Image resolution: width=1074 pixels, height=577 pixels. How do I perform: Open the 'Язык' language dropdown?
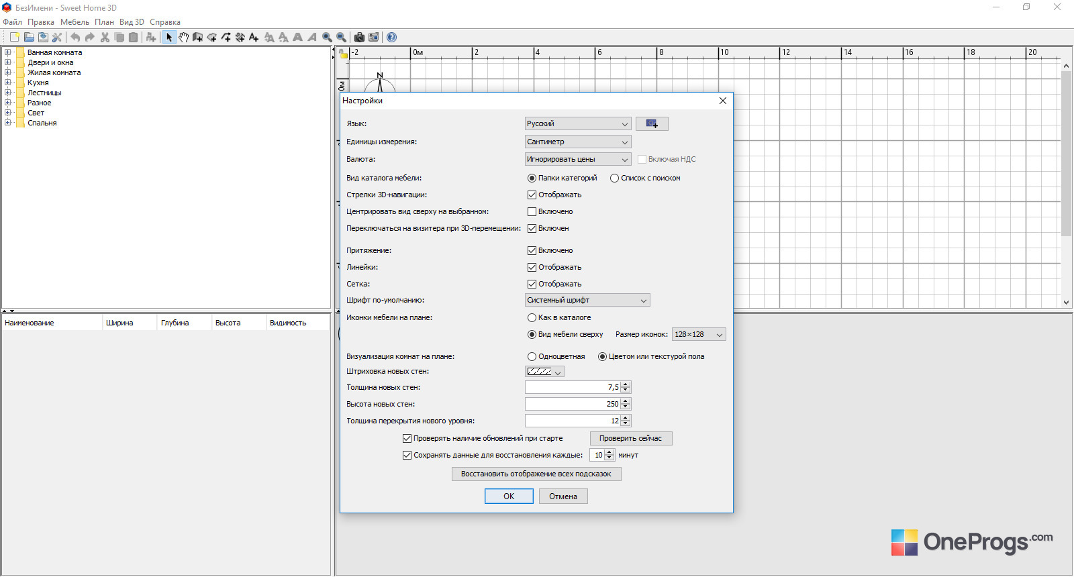tap(578, 123)
